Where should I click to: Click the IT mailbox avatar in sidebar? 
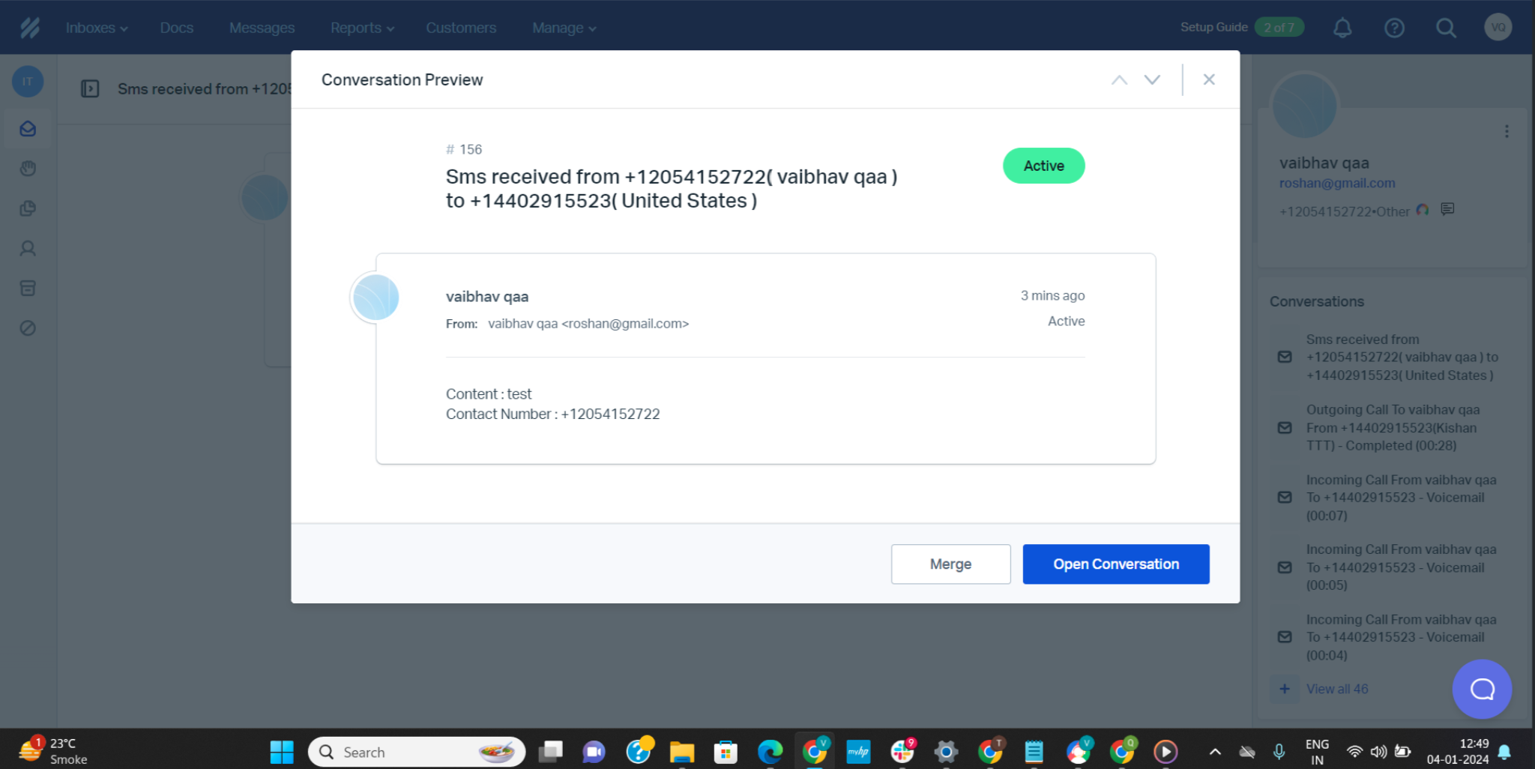pos(28,82)
